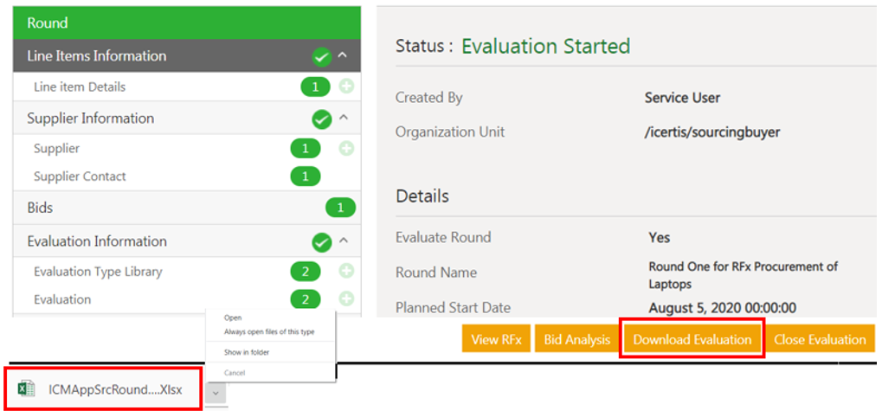Click the add icon beside Evaluation row
Viewport: 882px width, 417px height.
click(346, 299)
